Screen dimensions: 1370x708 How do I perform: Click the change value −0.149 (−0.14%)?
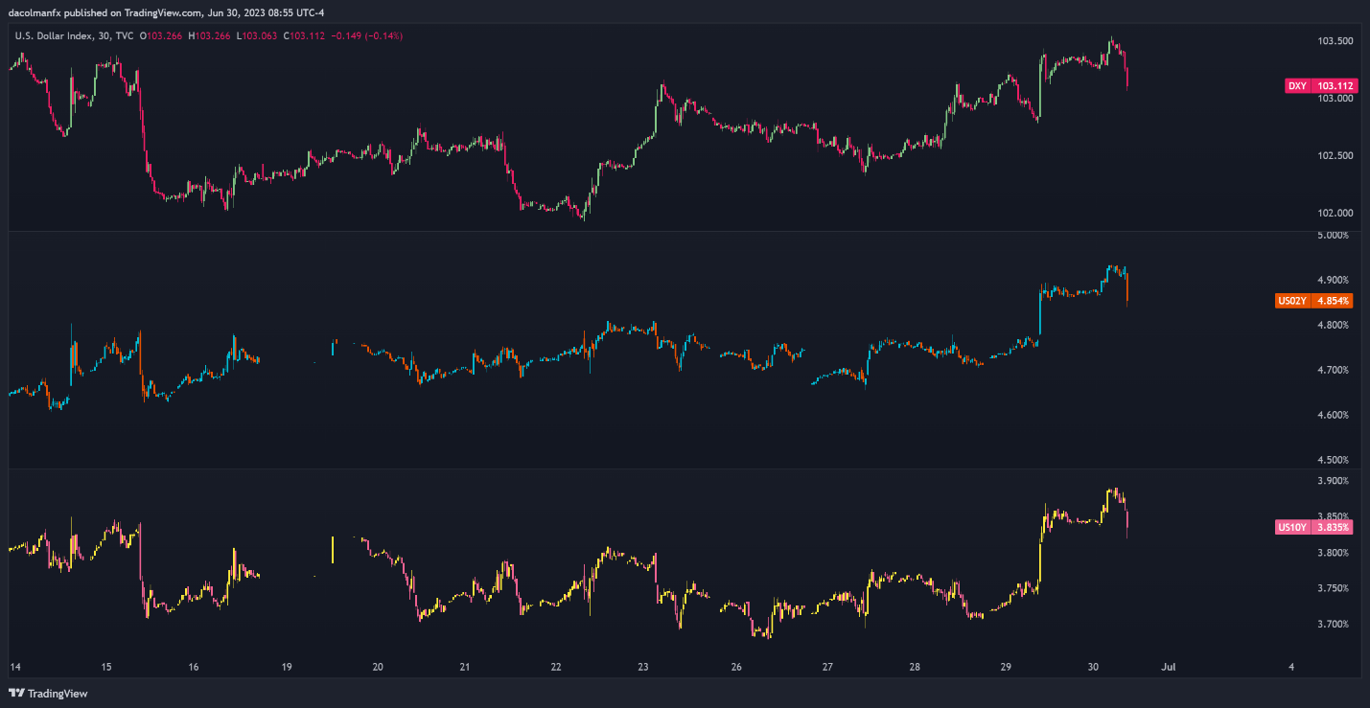pyautogui.click(x=368, y=35)
